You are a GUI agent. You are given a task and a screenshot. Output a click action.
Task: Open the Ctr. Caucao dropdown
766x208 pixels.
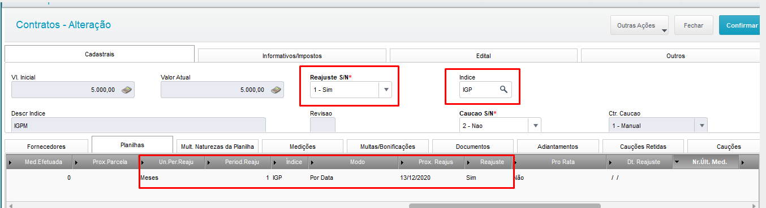click(701, 126)
